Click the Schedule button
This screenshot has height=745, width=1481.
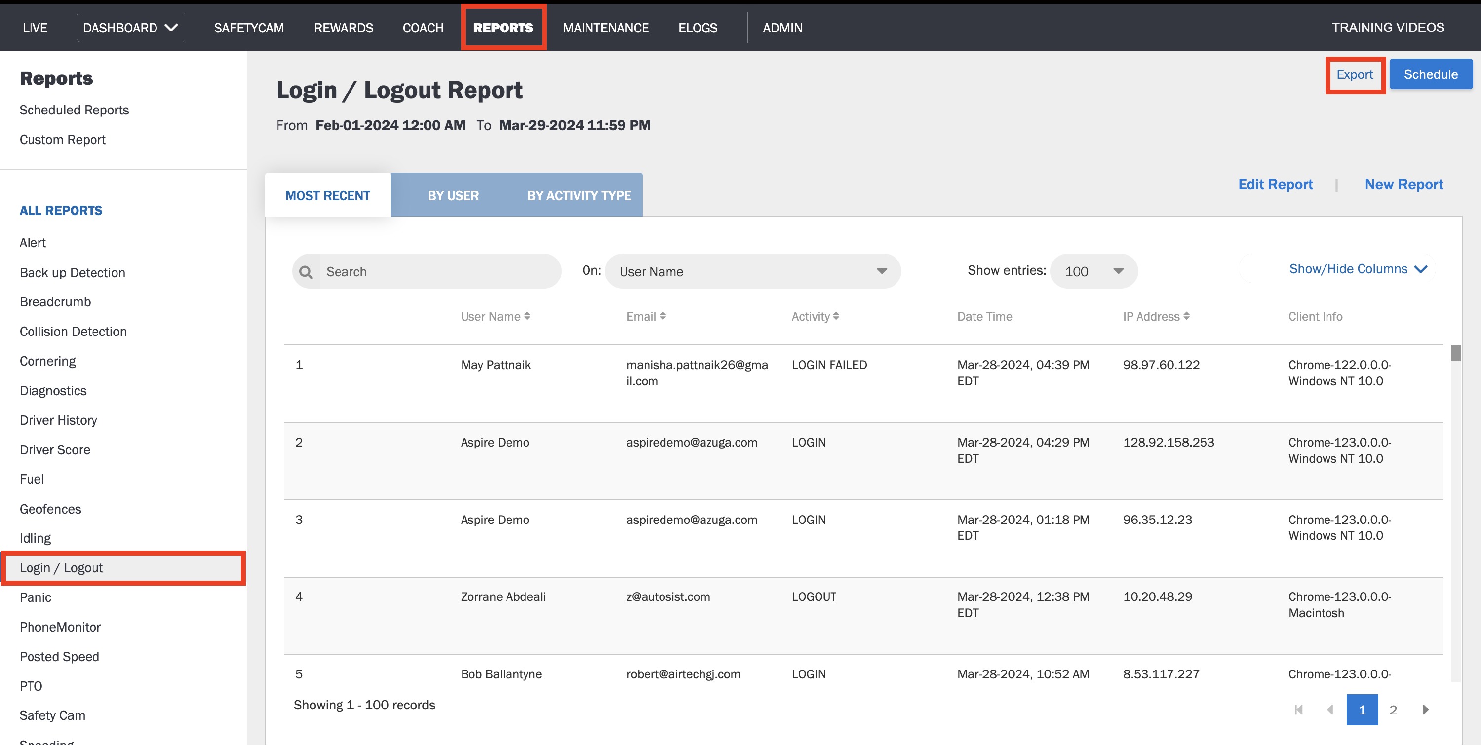coord(1431,74)
